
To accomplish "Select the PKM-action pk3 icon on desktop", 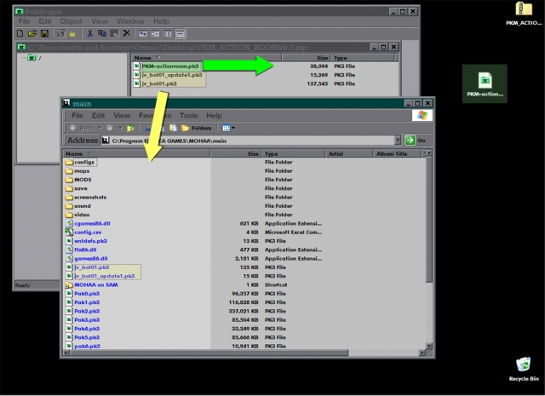I will click(x=485, y=84).
